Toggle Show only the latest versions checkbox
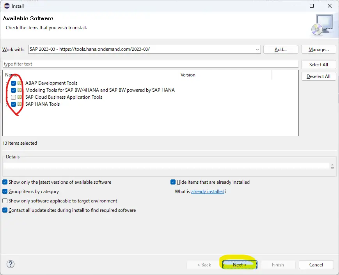Image resolution: width=339 pixels, height=275 pixels. click(5, 182)
